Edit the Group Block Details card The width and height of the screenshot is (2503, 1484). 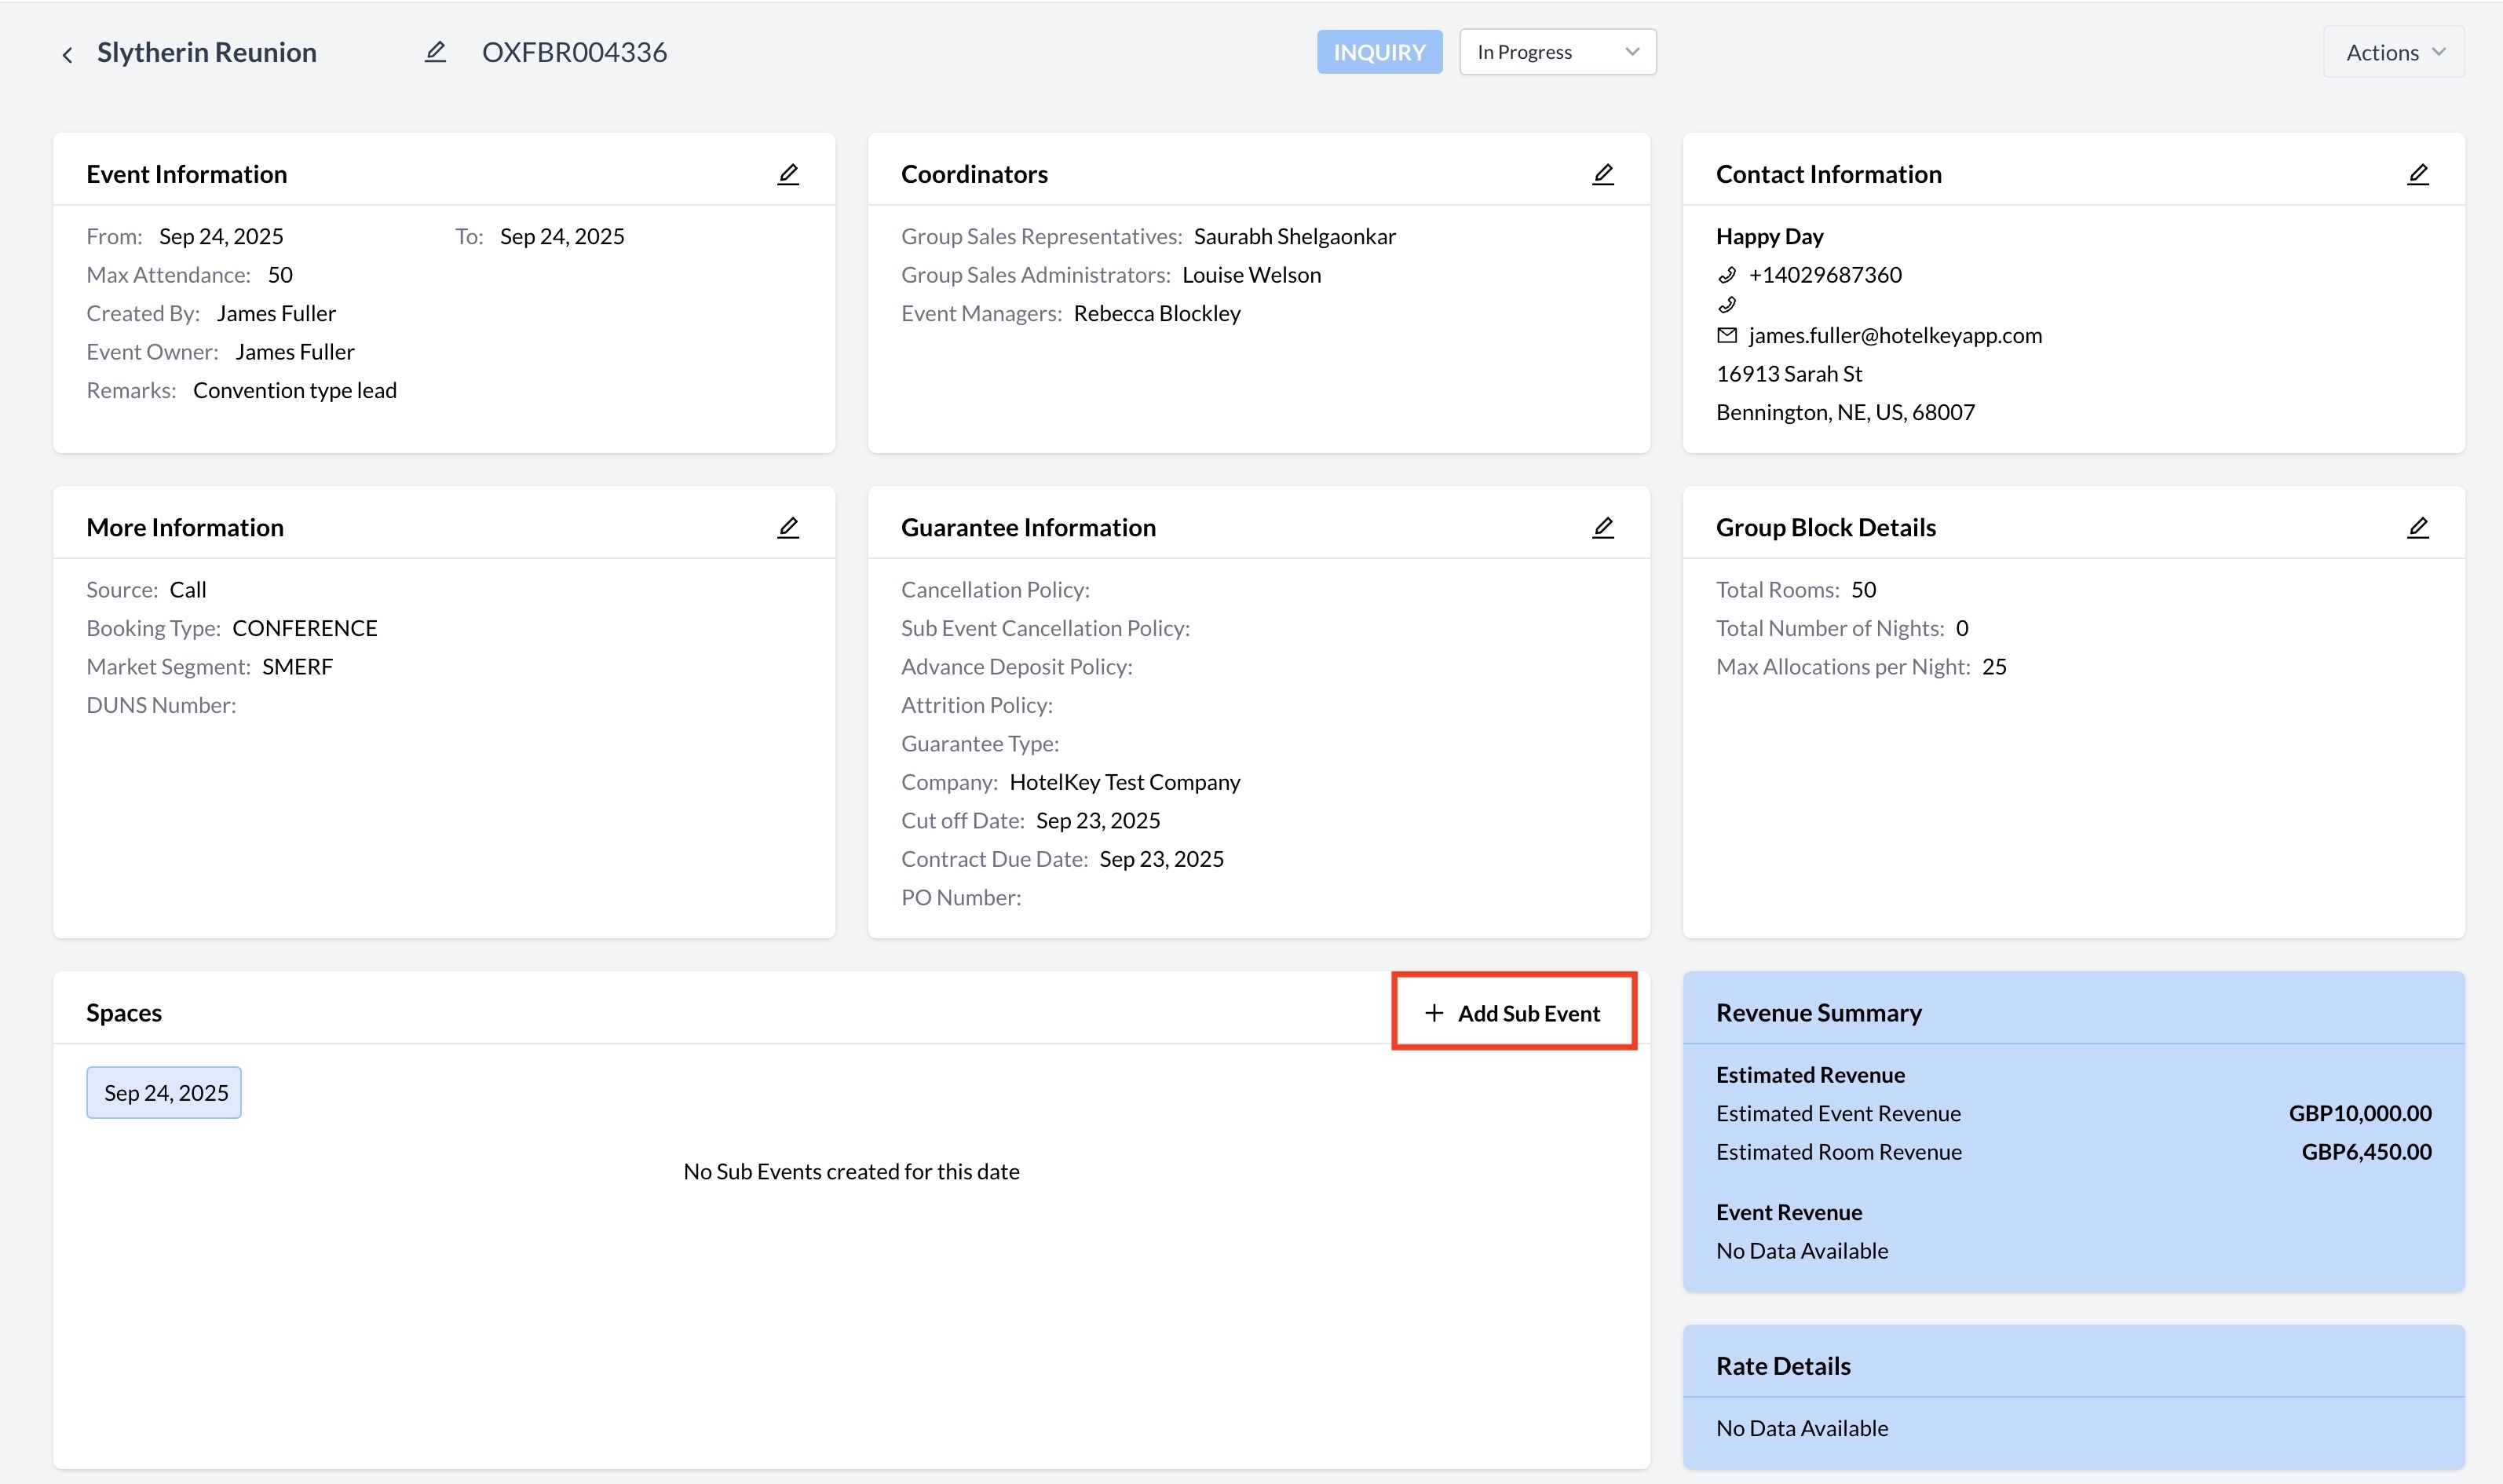[x=2417, y=527]
